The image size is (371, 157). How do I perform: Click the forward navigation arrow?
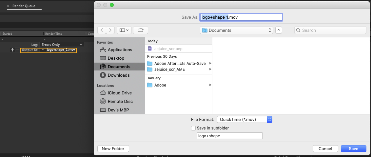pos(110,30)
